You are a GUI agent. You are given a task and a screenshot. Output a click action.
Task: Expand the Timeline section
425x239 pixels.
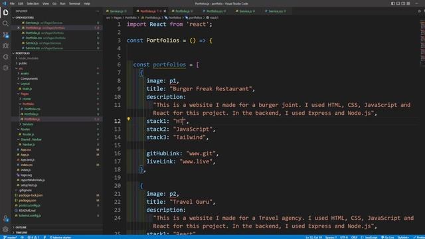click(x=21, y=232)
